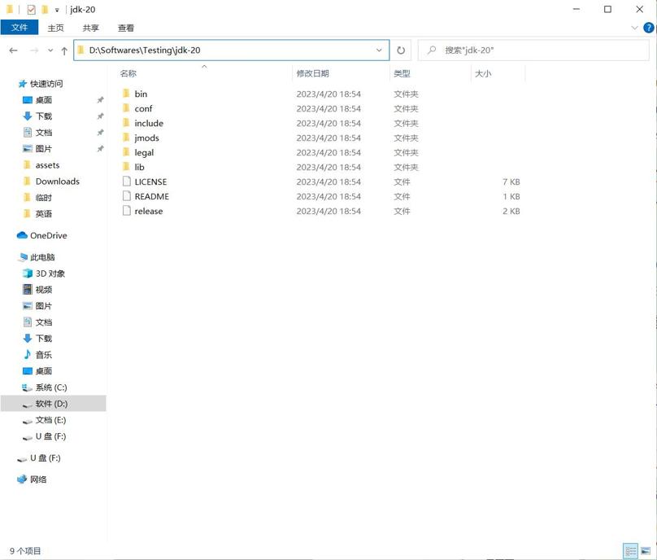
Task: Open 视频 under This PC
Action: point(44,290)
